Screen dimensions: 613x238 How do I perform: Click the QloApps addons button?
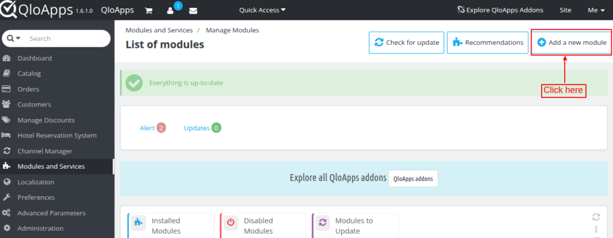point(413,179)
